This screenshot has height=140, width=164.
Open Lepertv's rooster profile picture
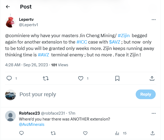(10, 22)
